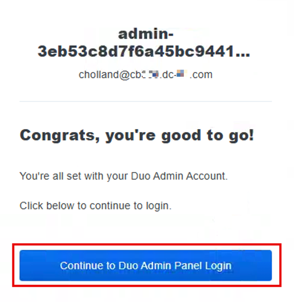Click Continue to Duo Admin Panel Login
294x302 pixels.
[145, 265]
